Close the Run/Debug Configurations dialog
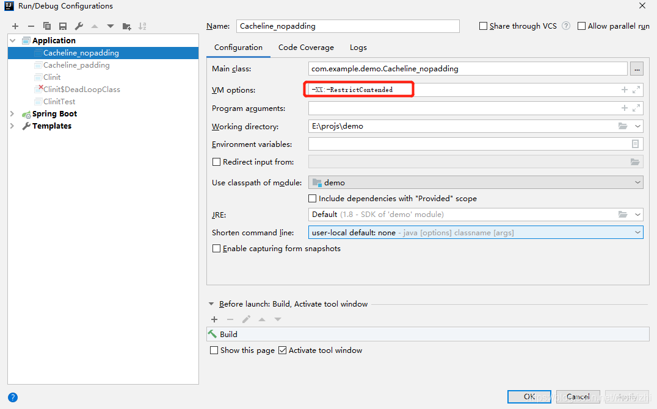The width and height of the screenshot is (657, 409). click(642, 6)
